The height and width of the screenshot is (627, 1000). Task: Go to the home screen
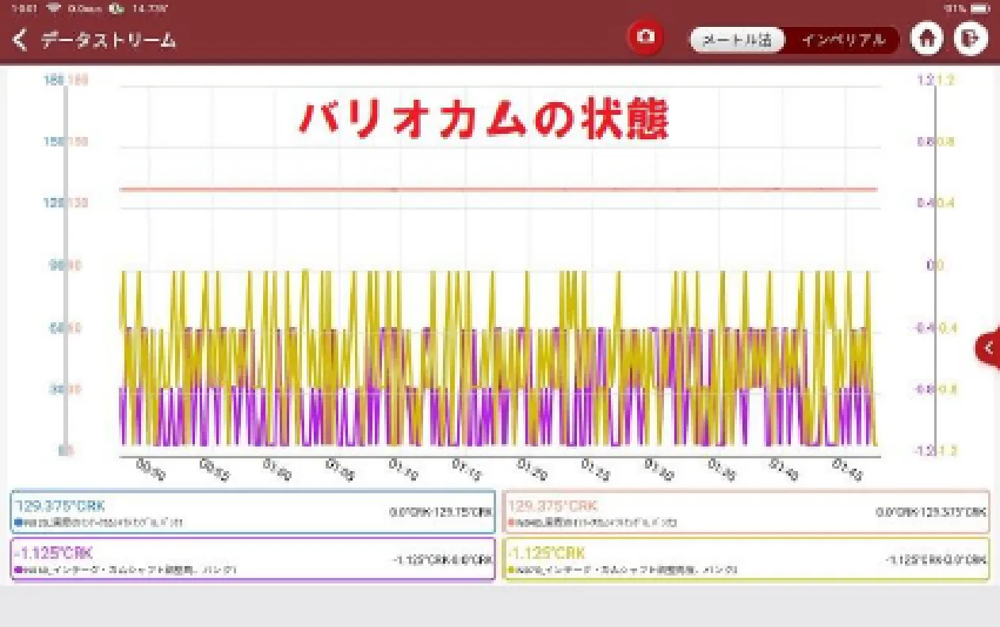(926, 39)
